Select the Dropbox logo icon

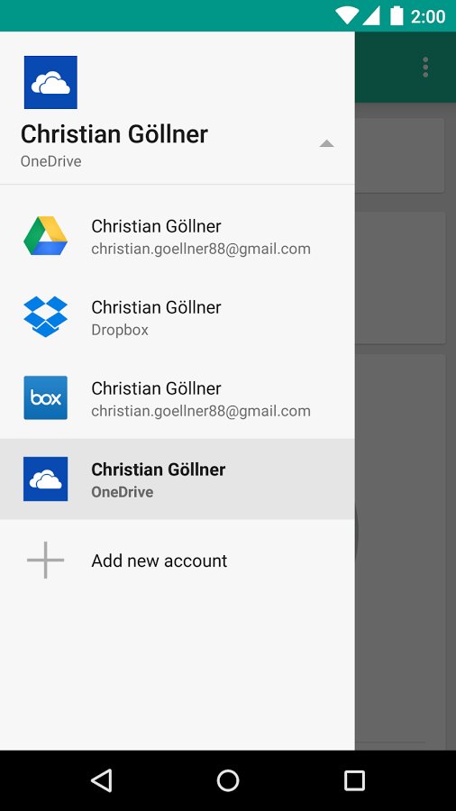45,316
